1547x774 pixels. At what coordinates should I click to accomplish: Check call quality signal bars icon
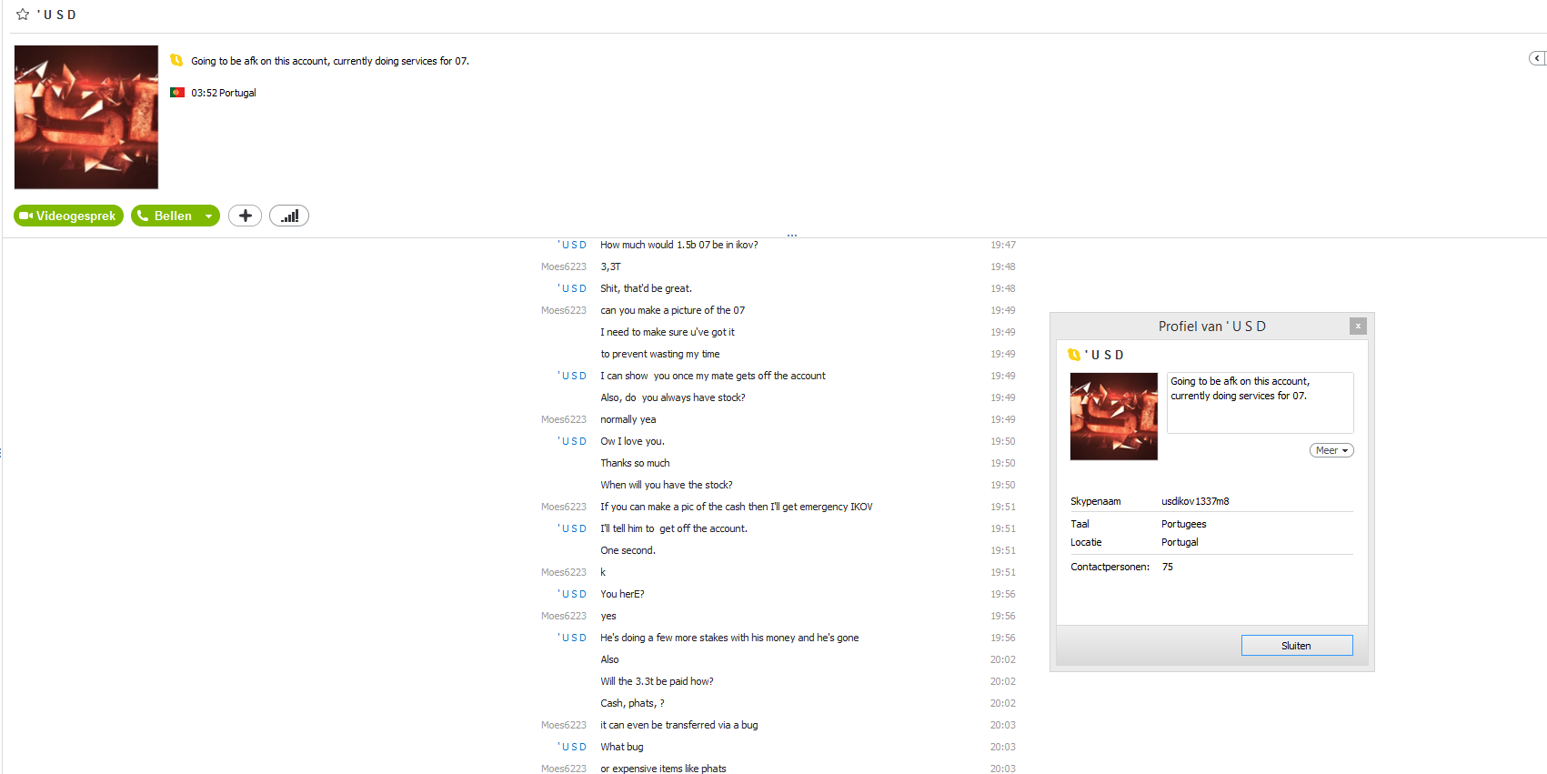[289, 216]
